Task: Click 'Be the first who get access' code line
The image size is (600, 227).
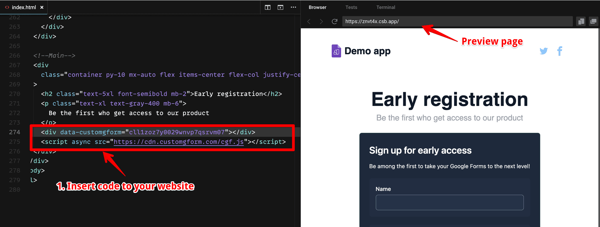Action: (129, 113)
